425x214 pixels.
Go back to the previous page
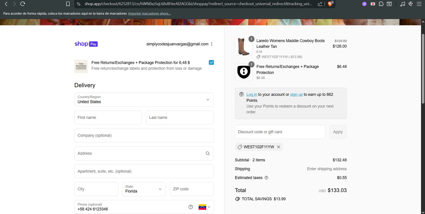pos(6,4)
